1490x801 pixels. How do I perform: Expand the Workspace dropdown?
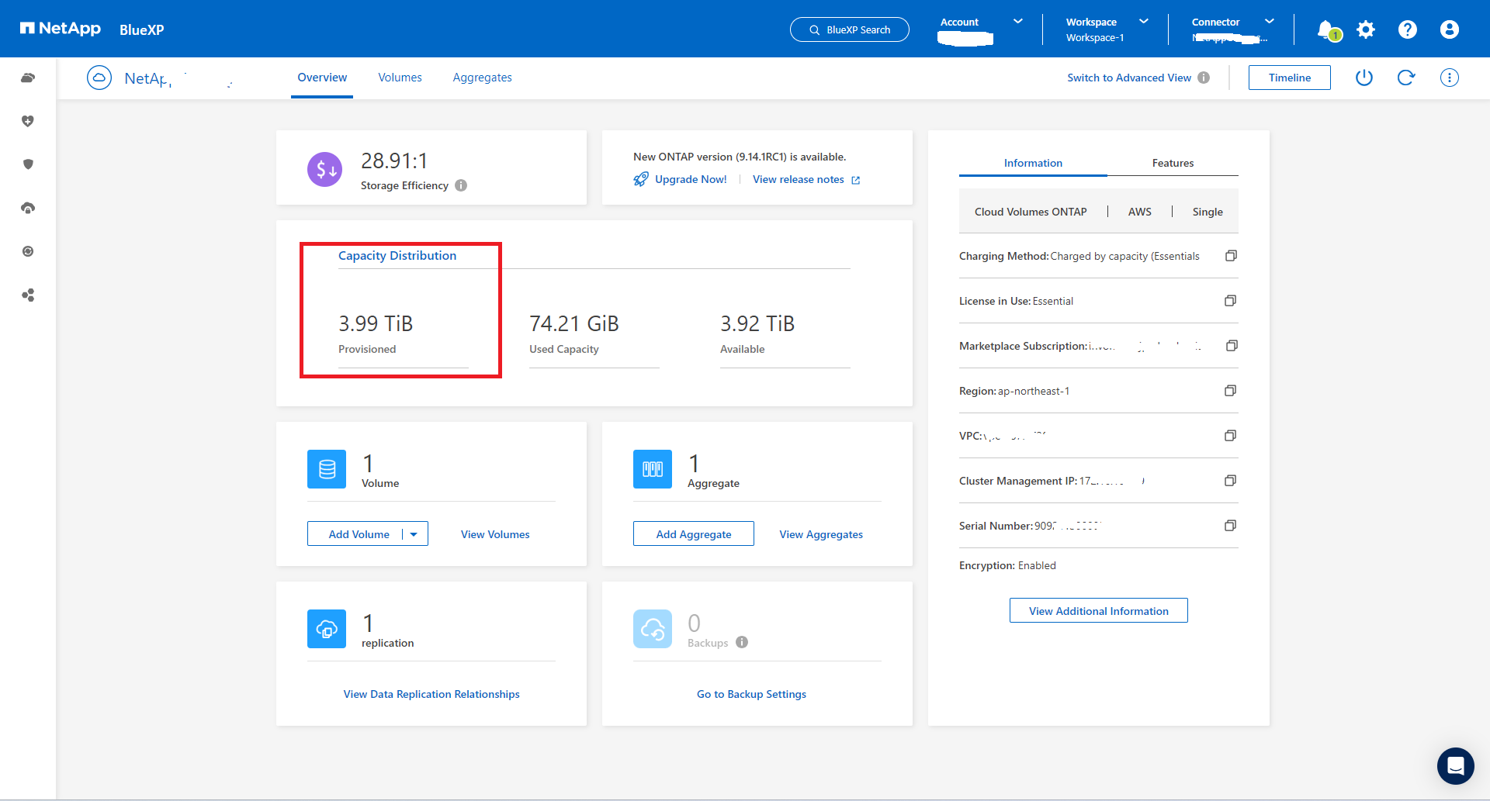pyautogui.click(x=1143, y=22)
